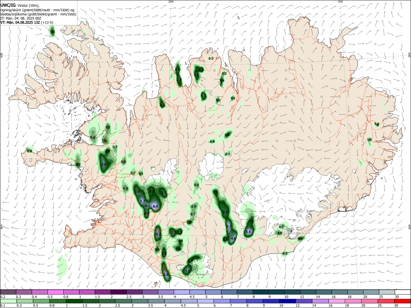Click the 0.6 precipitation value in central Iceland

(212, 141)
